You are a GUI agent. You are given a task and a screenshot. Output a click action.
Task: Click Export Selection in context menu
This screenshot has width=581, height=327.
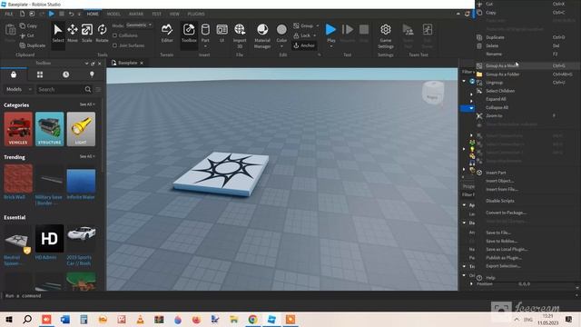point(527,266)
